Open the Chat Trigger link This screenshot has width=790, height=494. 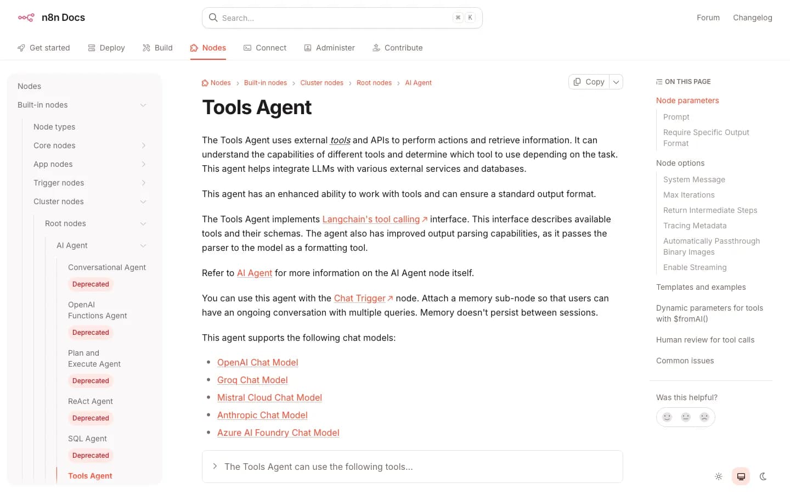click(363, 298)
